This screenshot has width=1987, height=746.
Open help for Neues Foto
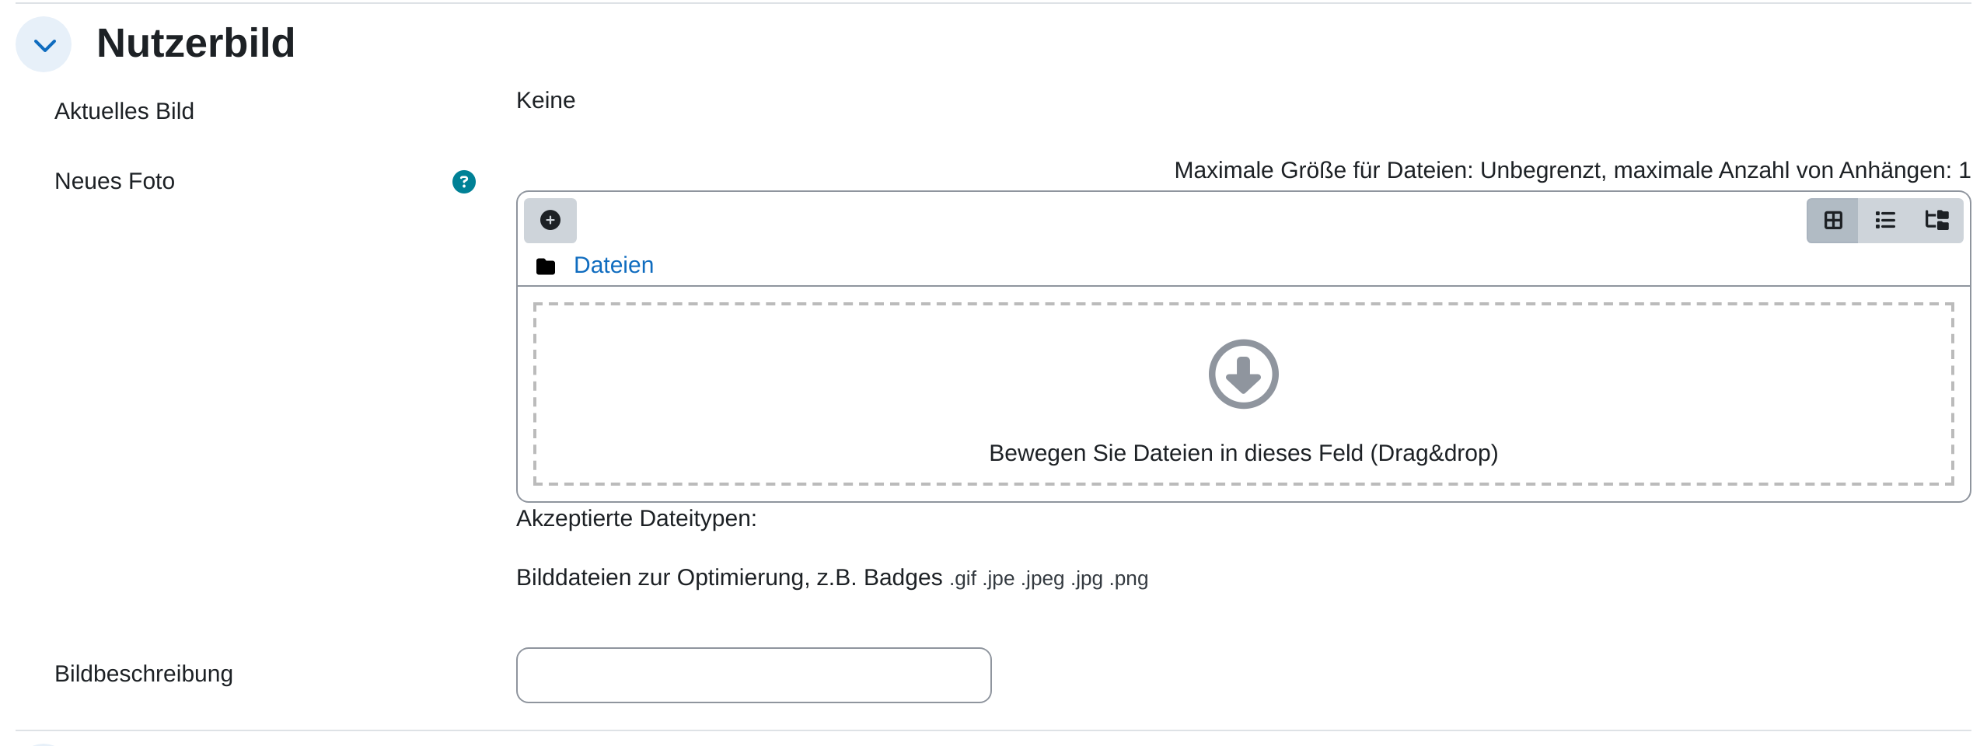[x=464, y=182]
